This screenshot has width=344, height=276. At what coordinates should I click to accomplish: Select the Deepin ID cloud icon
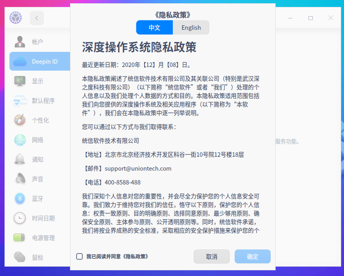coord(20,62)
